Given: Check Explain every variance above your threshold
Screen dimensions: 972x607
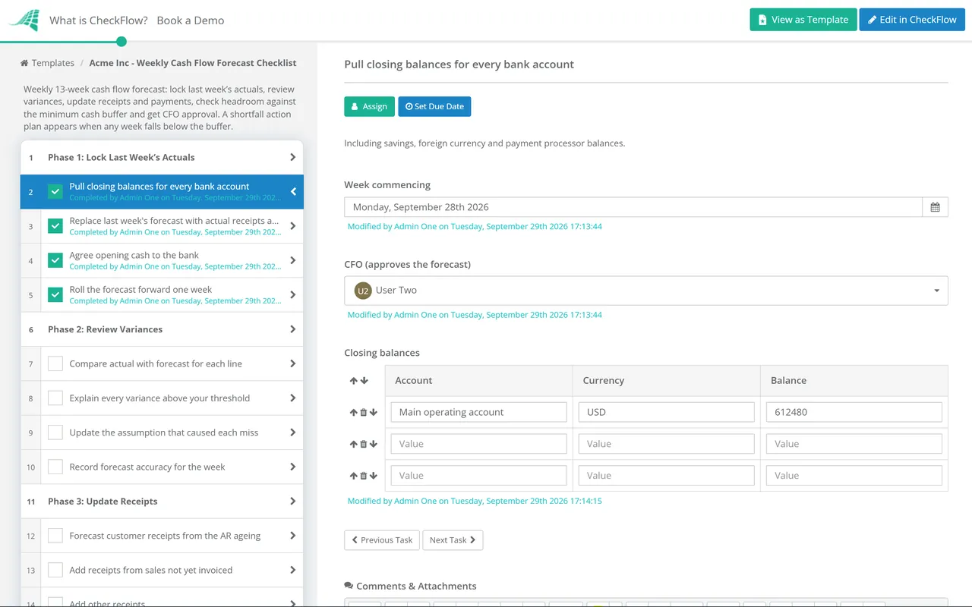Looking at the screenshot, I should 55,398.
